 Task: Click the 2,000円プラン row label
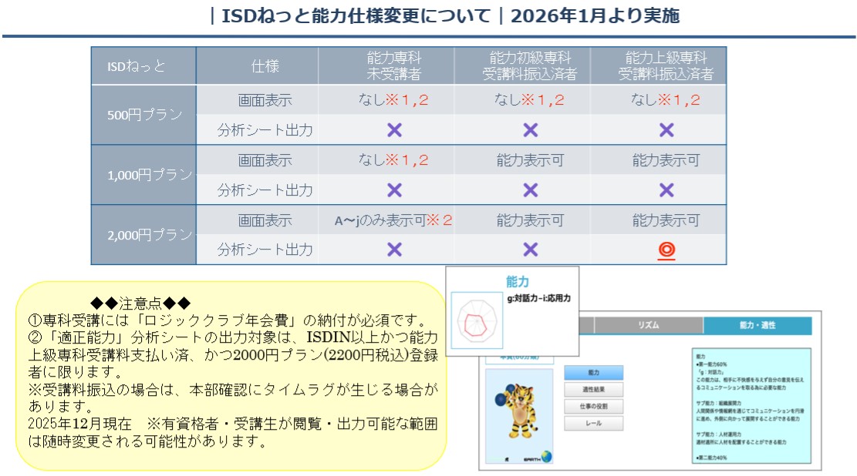point(143,235)
